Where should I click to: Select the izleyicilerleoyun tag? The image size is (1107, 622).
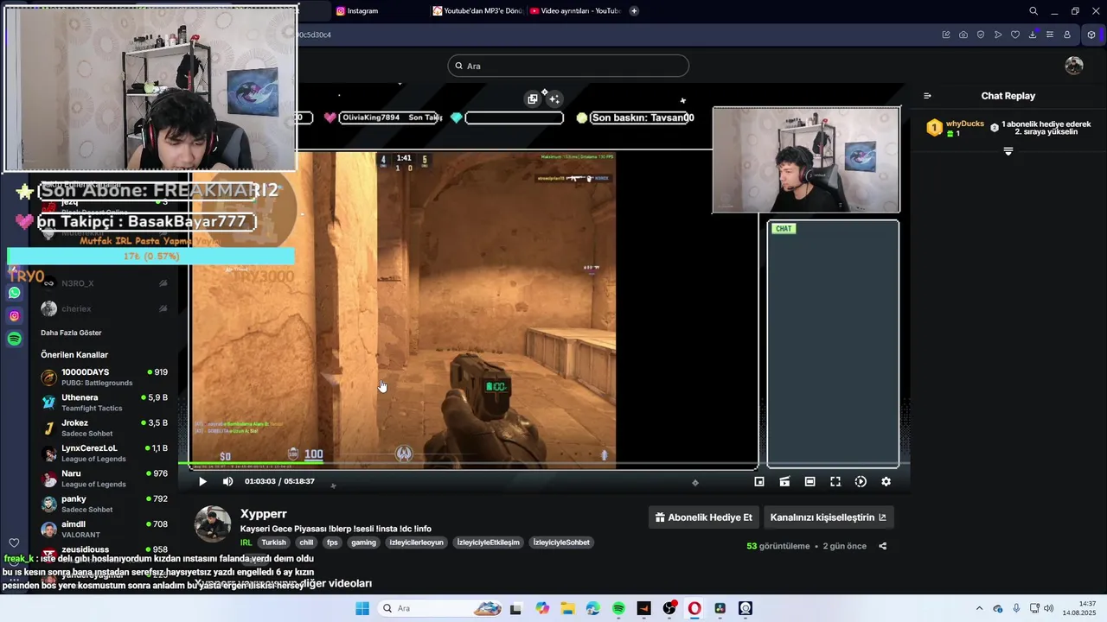(x=416, y=543)
